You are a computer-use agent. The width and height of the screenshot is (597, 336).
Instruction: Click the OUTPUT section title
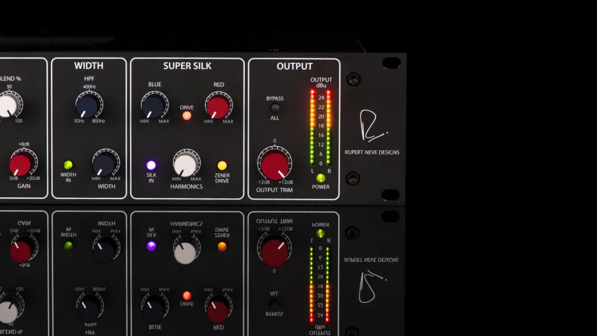(294, 66)
